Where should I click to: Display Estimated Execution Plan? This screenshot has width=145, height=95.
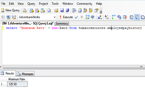pyautogui.click(x=87, y=17)
